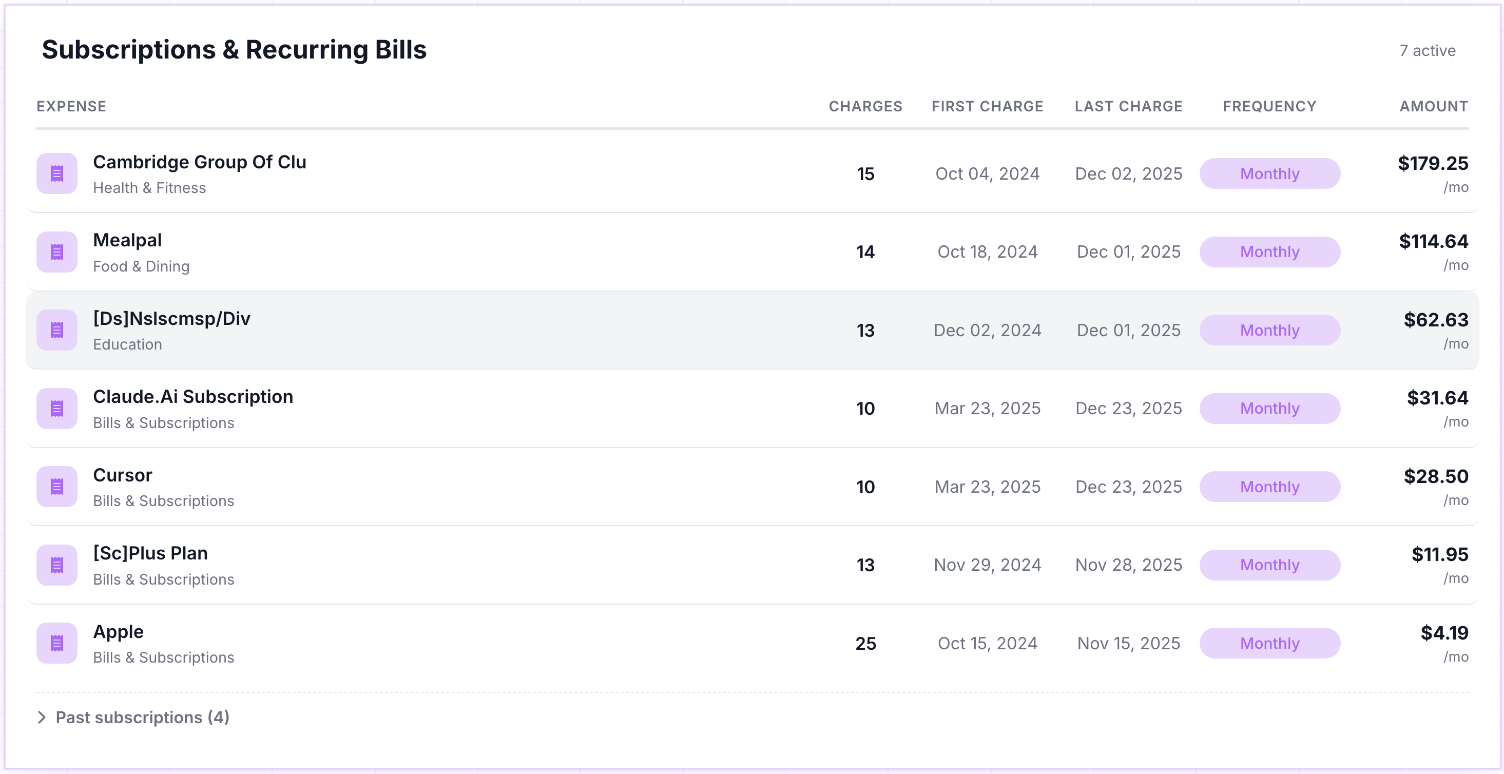
Task: Select the Cursor receipt icon
Action: 56,486
